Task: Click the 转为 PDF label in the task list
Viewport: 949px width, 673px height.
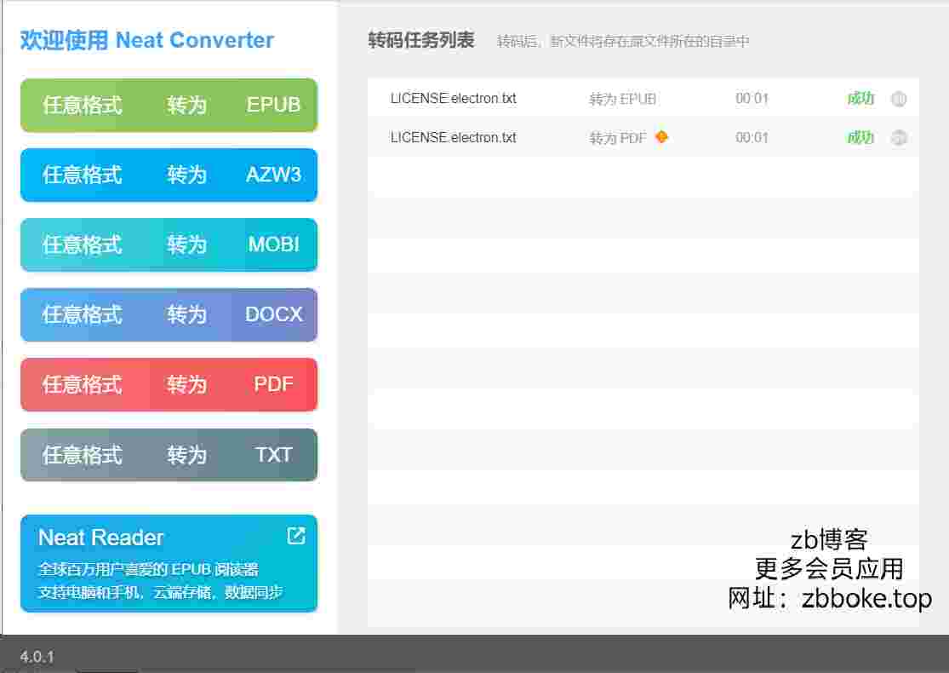Action: pos(618,138)
